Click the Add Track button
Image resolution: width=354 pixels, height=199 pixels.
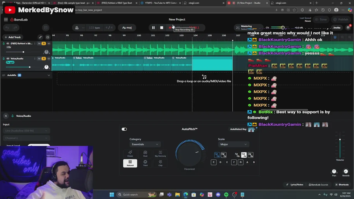point(13,37)
